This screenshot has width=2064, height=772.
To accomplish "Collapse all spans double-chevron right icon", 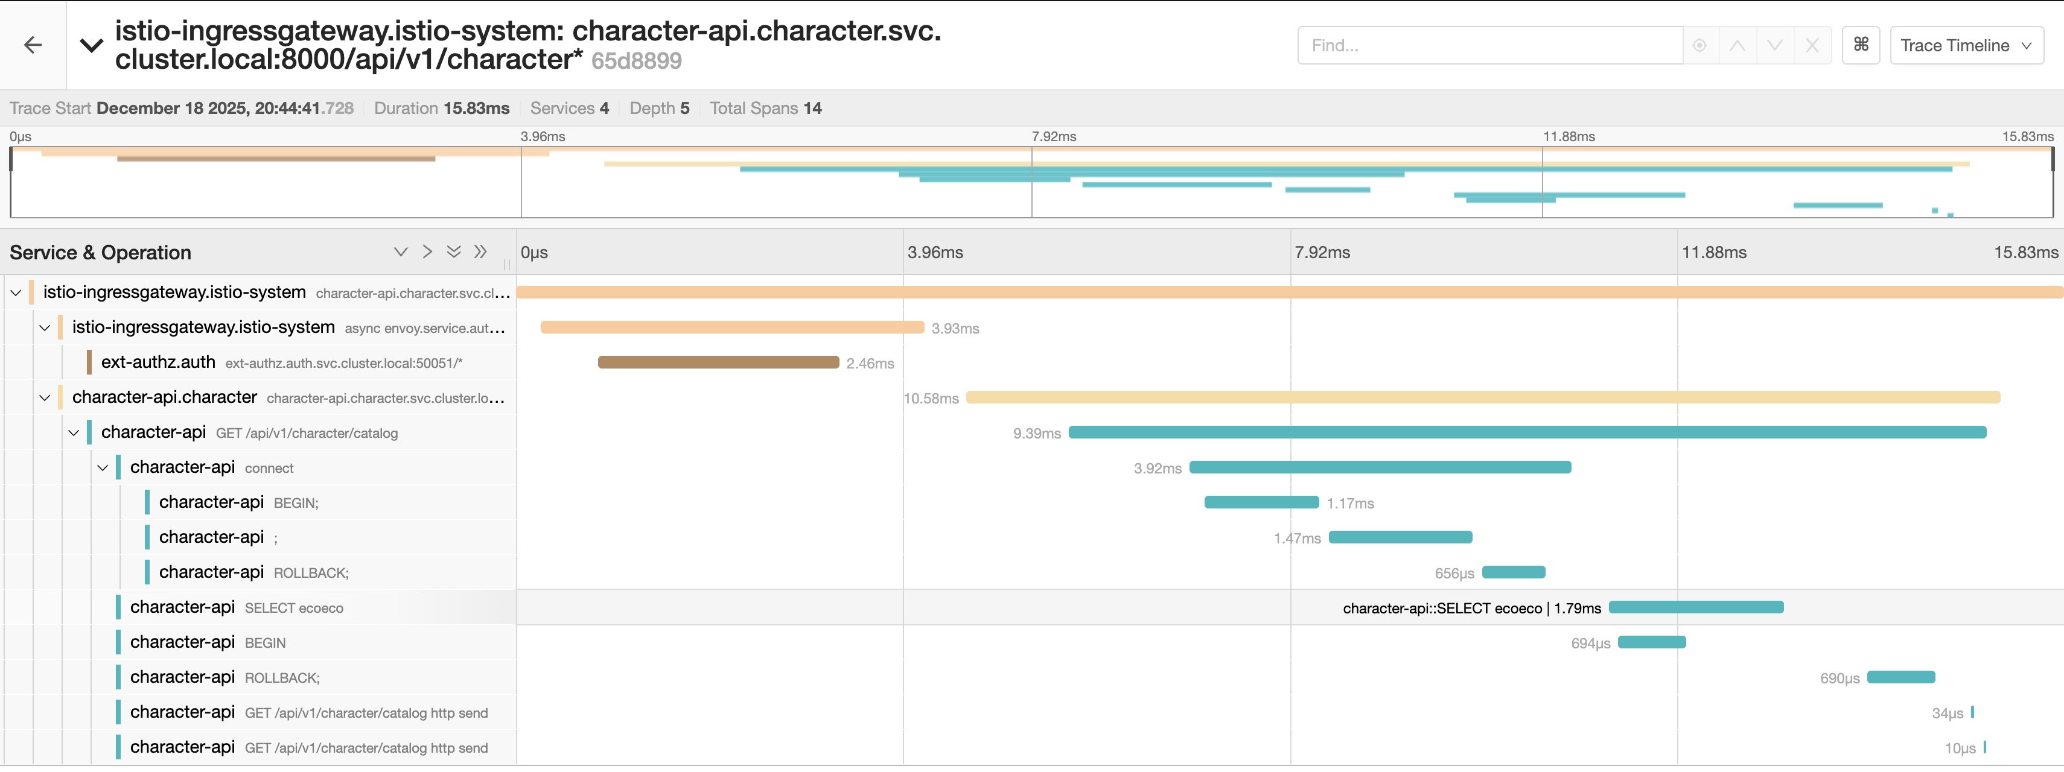I will click(481, 252).
